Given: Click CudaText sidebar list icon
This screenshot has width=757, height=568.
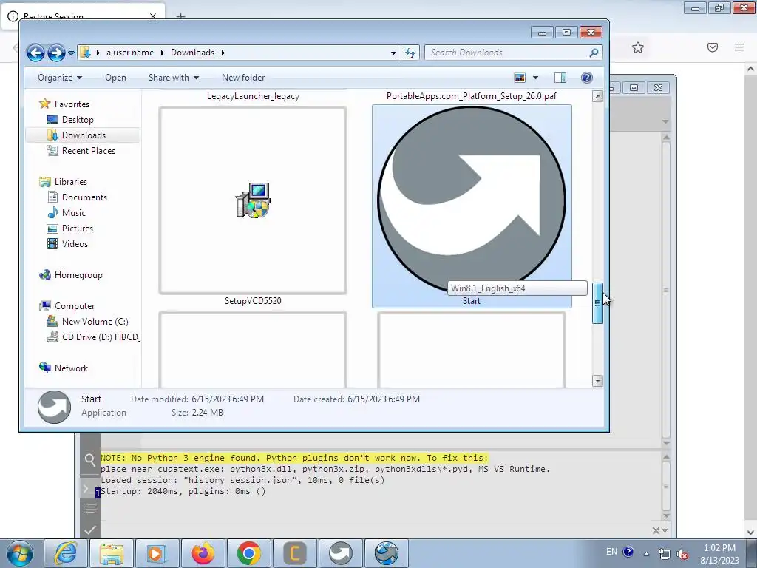Looking at the screenshot, I should pyautogui.click(x=89, y=508).
